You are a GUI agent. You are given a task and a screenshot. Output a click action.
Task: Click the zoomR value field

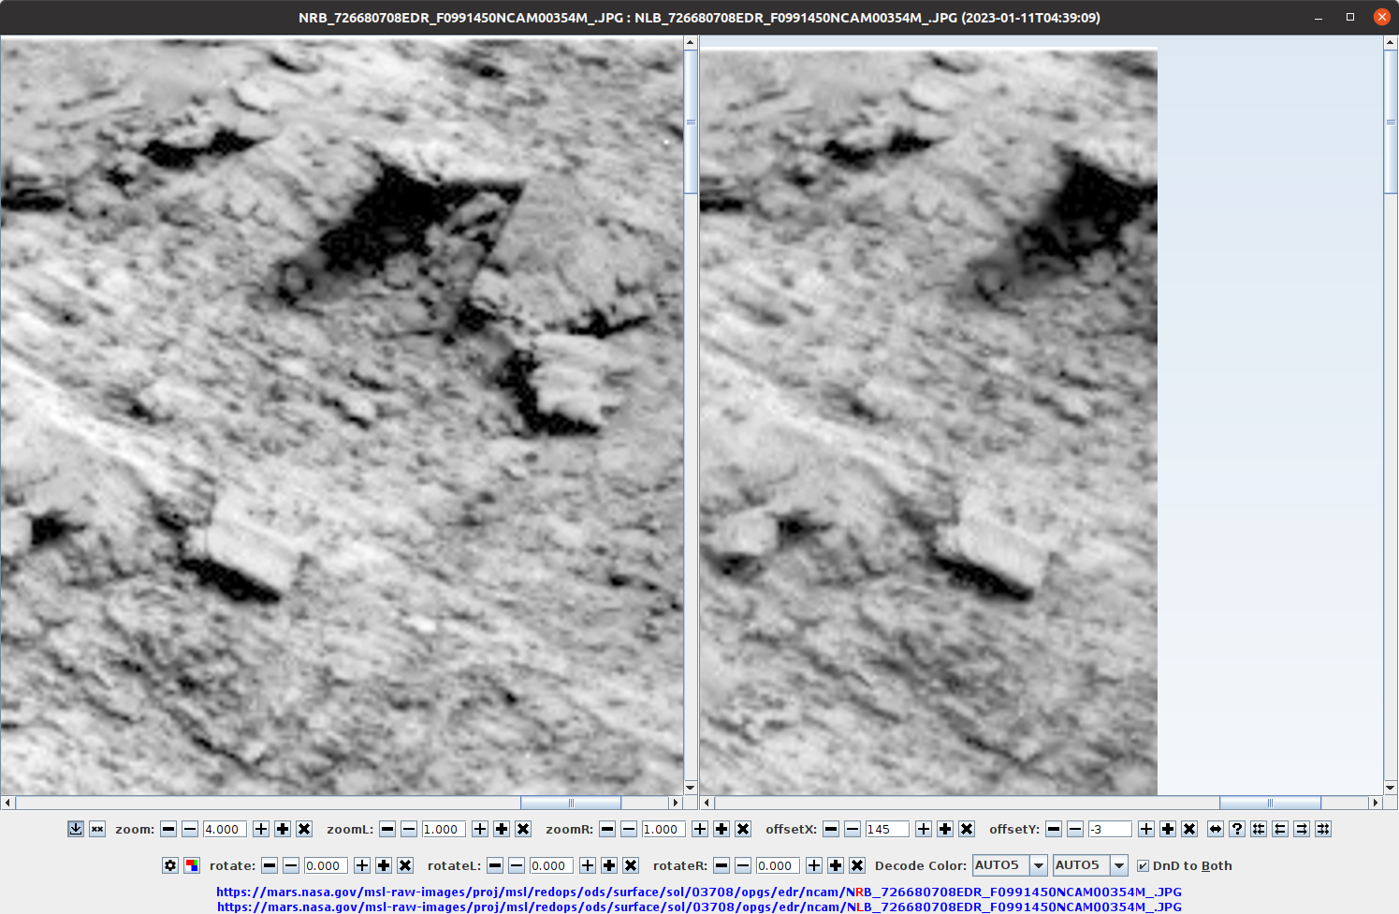coord(664,829)
